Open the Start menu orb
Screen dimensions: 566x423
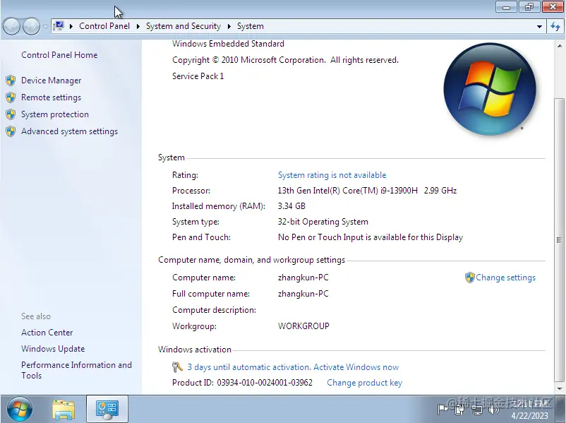pos(18,408)
